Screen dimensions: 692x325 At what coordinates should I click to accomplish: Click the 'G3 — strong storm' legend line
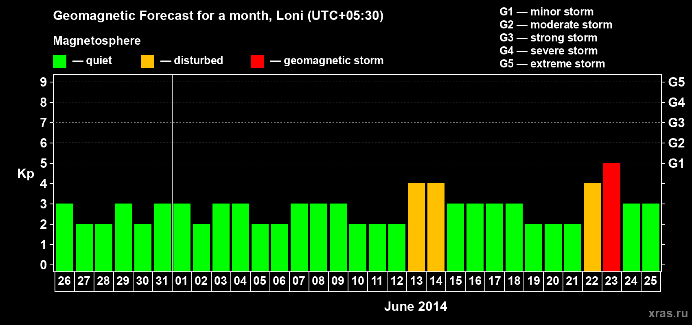pyautogui.click(x=548, y=38)
